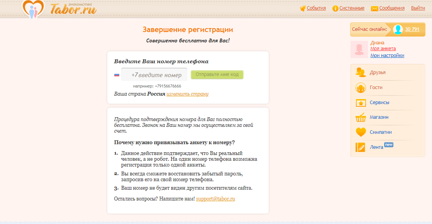Viewport: 432px width, 224px height.
Task: Click Выйти to log out
Action: coord(417,8)
